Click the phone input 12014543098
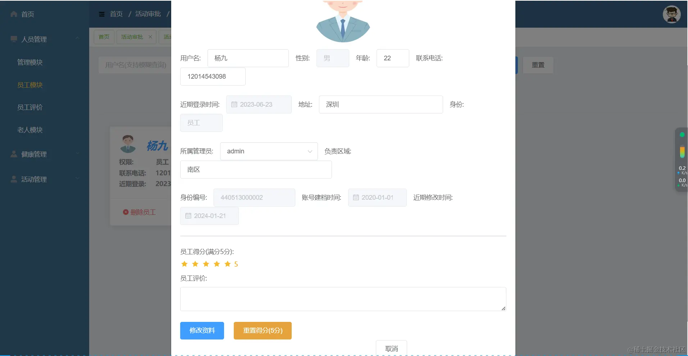 point(213,77)
